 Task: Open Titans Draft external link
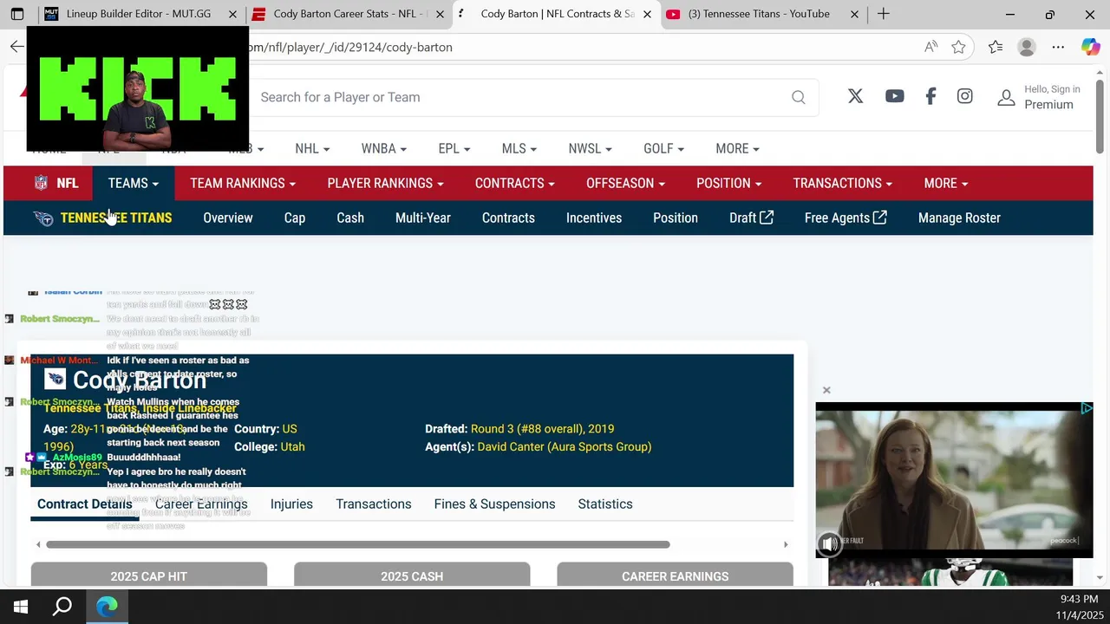[751, 218]
